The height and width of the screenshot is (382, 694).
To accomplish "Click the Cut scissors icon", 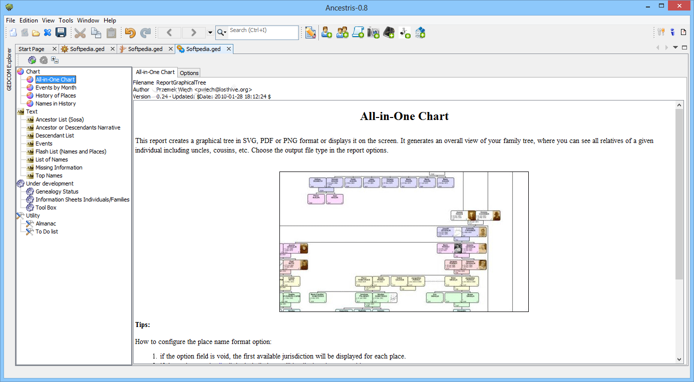I will click(80, 32).
